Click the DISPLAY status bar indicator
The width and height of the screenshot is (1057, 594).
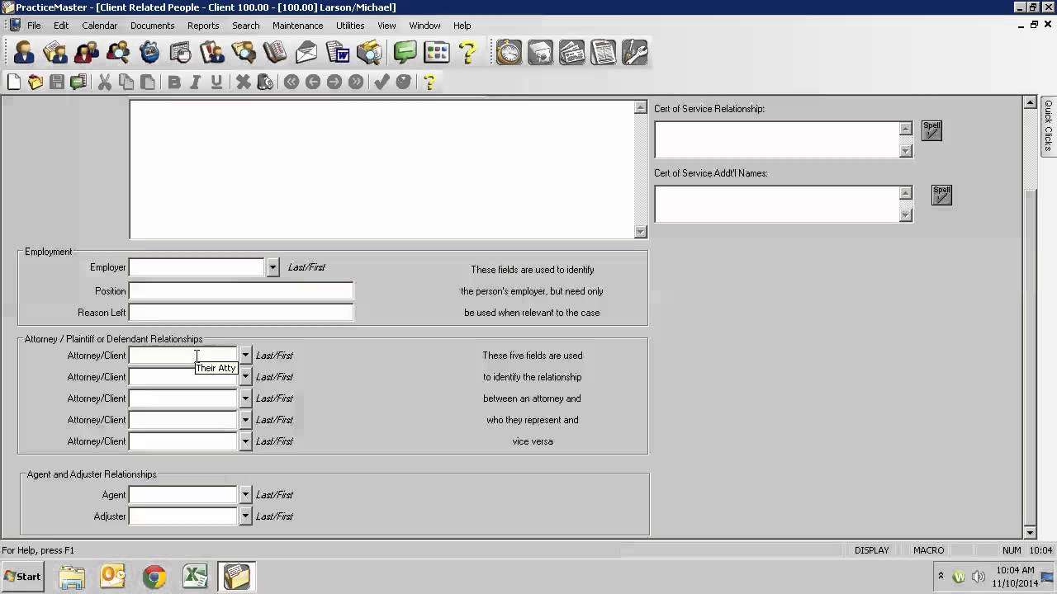point(872,550)
